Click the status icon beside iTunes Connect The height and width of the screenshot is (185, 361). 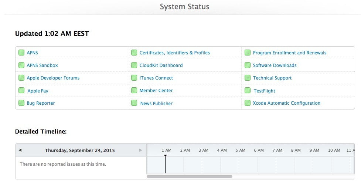[x=134, y=78]
